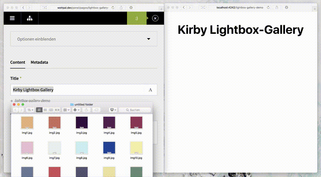Click Finder edit tags button
The image size is (321, 177).
(96, 110)
